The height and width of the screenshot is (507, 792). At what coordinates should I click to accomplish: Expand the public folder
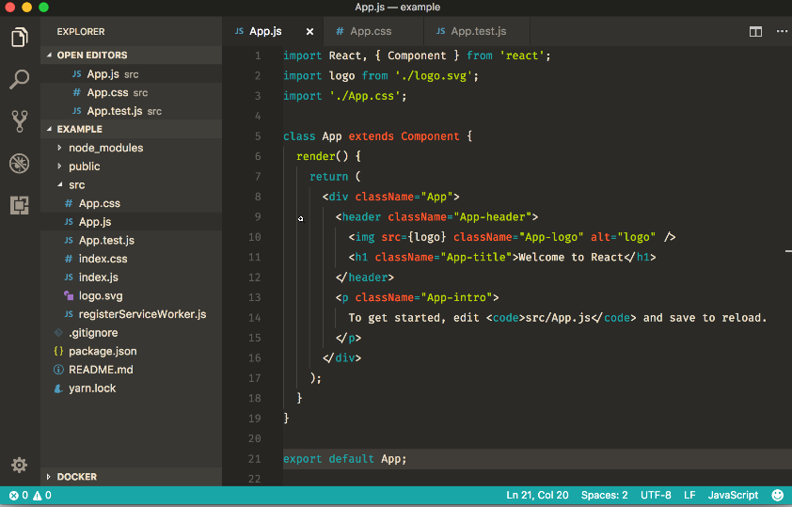point(84,166)
